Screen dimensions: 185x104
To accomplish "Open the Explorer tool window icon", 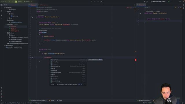I will (1, 5).
